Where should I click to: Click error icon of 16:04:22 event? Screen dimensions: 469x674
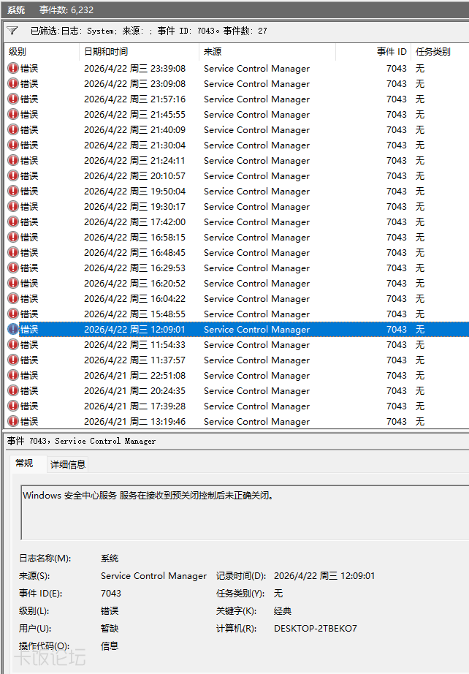pyautogui.click(x=13, y=298)
